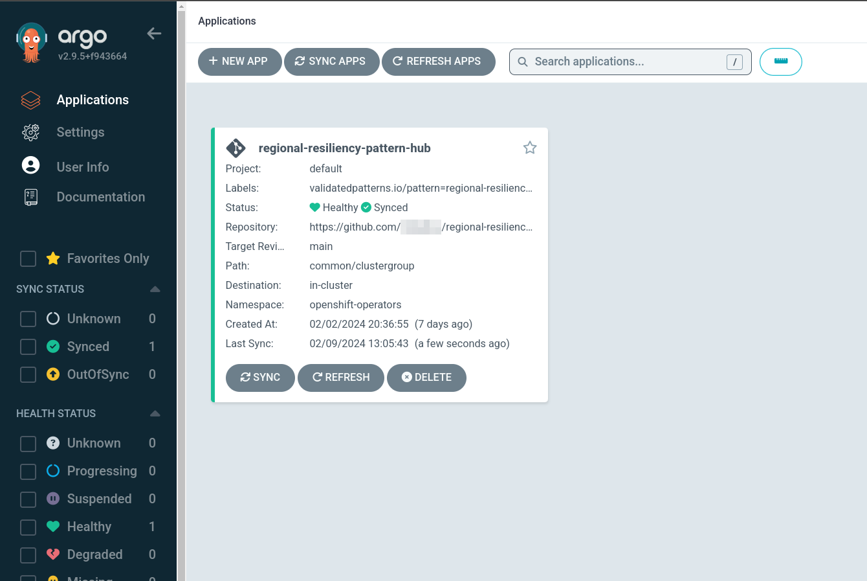This screenshot has width=867, height=581.
Task: Collapse the SYNC STATUS section arrow
Action: click(155, 289)
